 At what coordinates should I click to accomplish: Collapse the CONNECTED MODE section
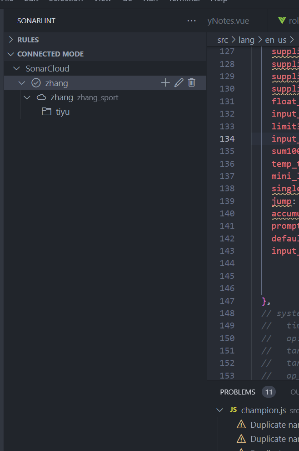(x=11, y=54)
